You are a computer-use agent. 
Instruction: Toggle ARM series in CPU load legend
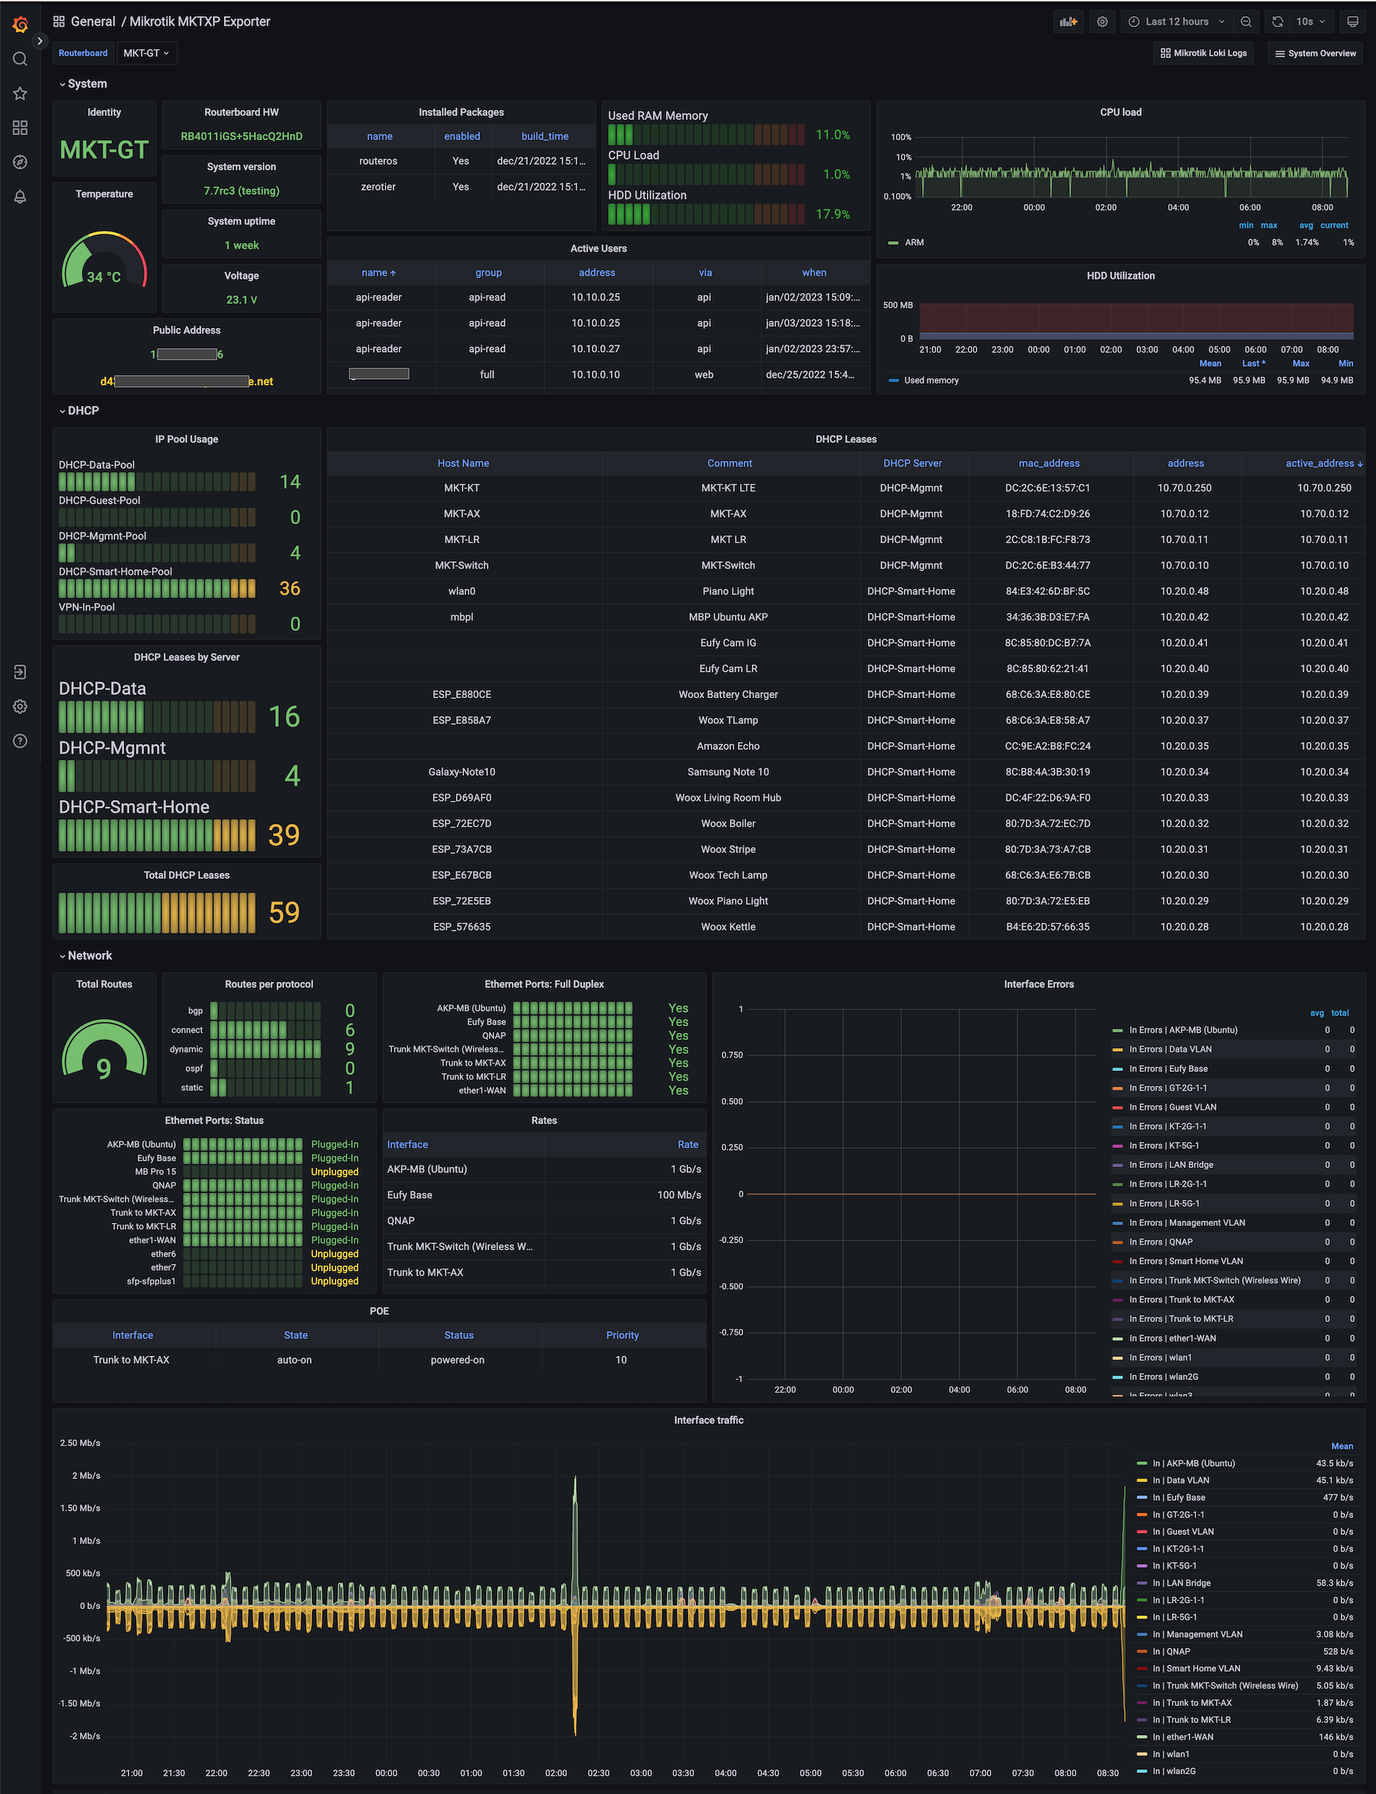coord(914,242)
